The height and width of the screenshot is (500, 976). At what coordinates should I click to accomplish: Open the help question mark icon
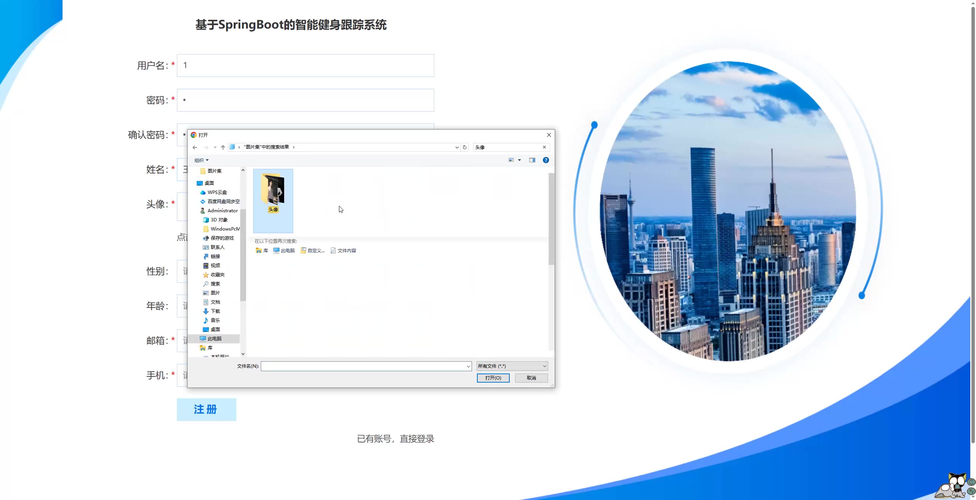click(546, 160)
